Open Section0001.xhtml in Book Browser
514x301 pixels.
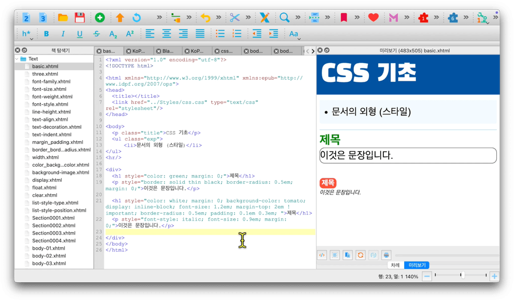point(53,218)
